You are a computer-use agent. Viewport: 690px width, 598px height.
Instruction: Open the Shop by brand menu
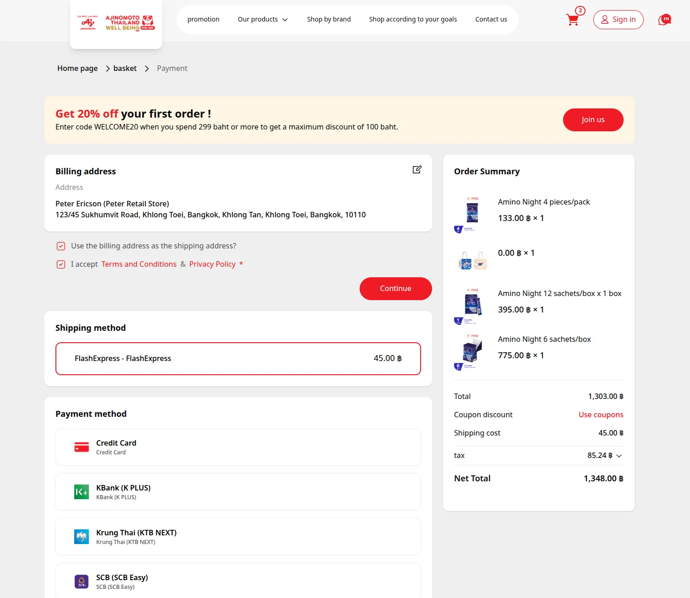pyautogui.click(x=329, y=20)
